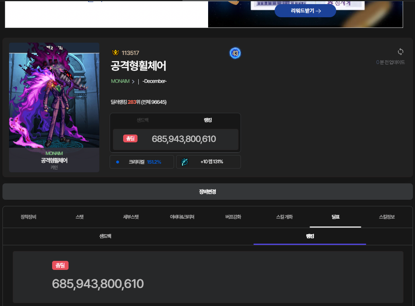Click the blue level 43 badge
Viewport: 415px width, 306px height.
click(x=235, y=53)
